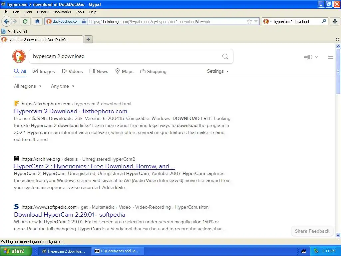Click the system tray network icon
The image size is (341, 256).
tap(316, 251)
